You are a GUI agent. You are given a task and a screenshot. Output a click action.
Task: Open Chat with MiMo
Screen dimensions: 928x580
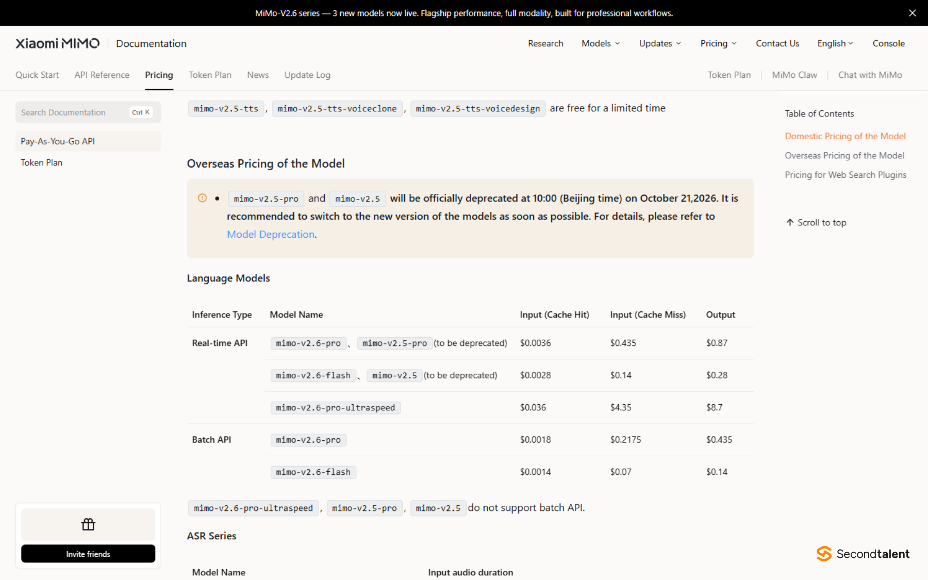[x=870, y=75]
